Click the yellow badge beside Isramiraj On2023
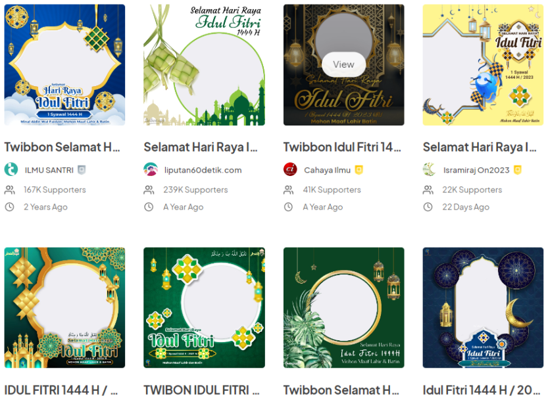 (x=518, y=169)
